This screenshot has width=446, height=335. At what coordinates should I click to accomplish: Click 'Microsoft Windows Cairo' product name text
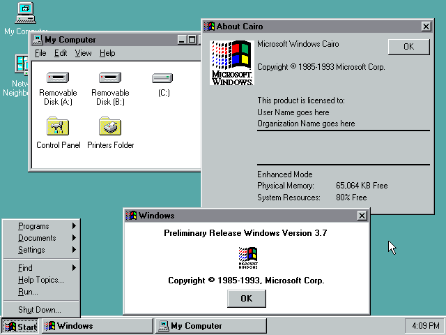(298, 44)
